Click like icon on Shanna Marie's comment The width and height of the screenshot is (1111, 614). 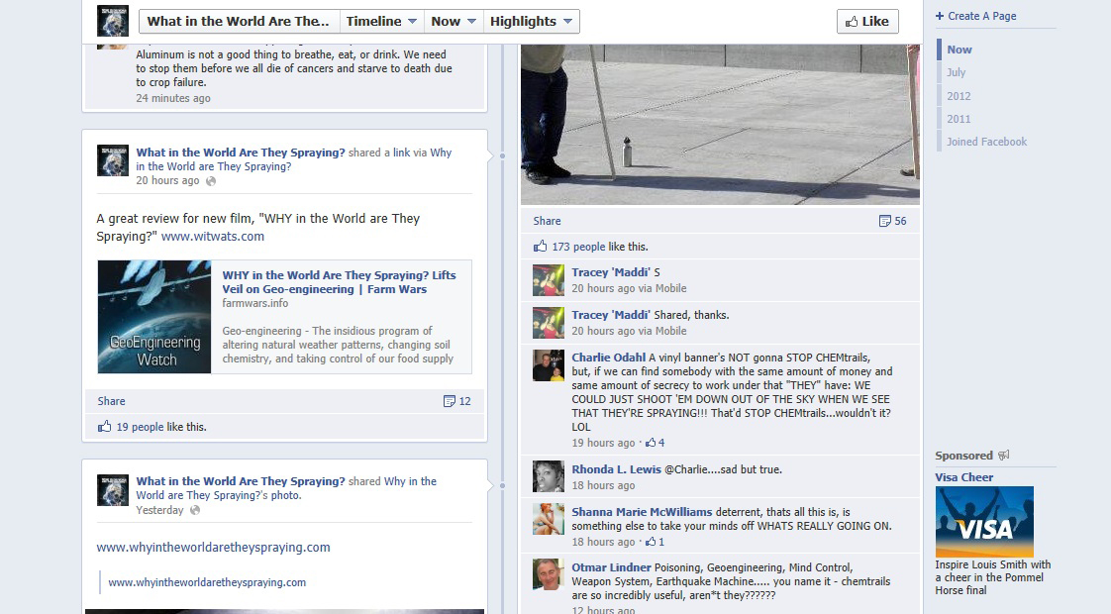tap(652, 542)
